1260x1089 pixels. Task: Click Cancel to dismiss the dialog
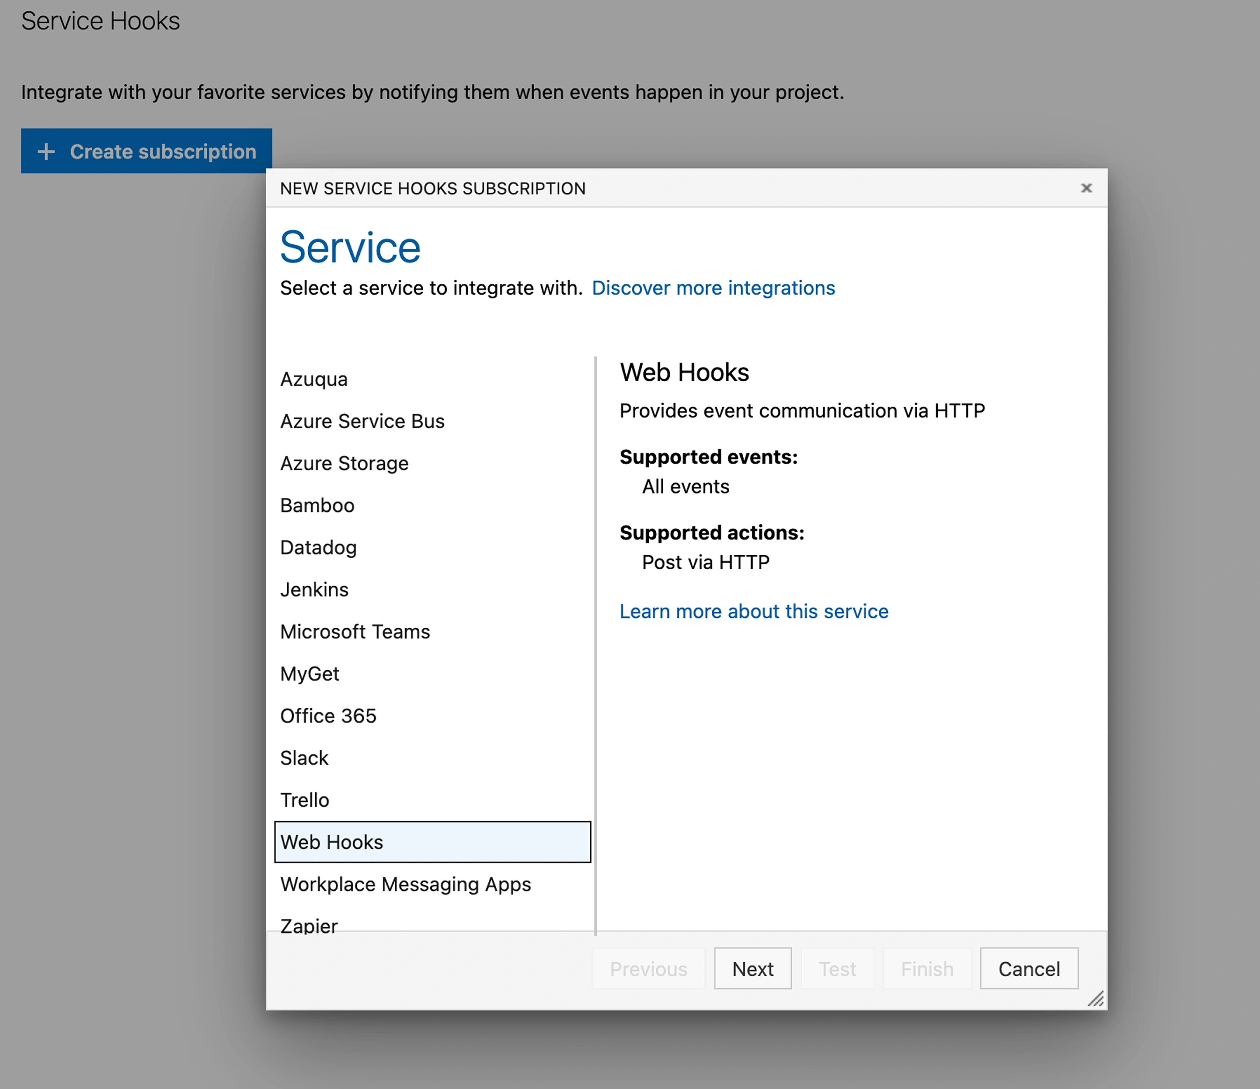(x=1028, y=969)
